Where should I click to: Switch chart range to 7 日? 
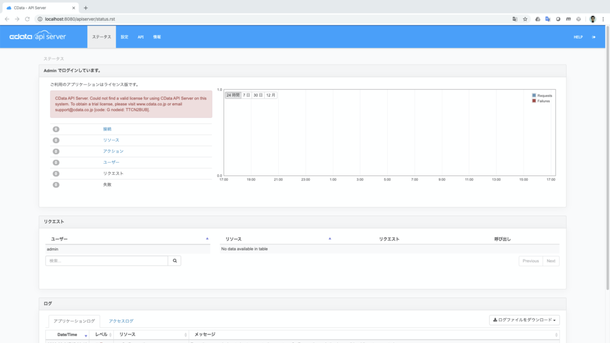click(247, 95)
